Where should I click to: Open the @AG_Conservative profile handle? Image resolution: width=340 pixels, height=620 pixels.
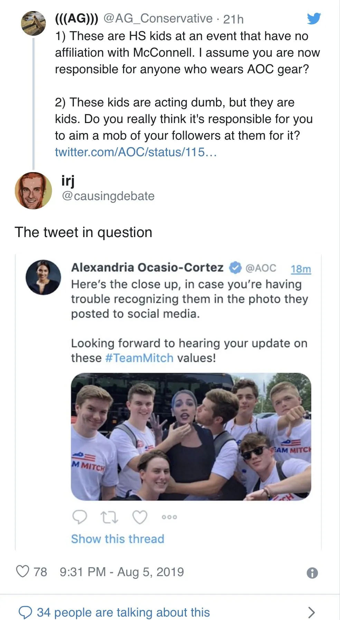pos(158,19)
